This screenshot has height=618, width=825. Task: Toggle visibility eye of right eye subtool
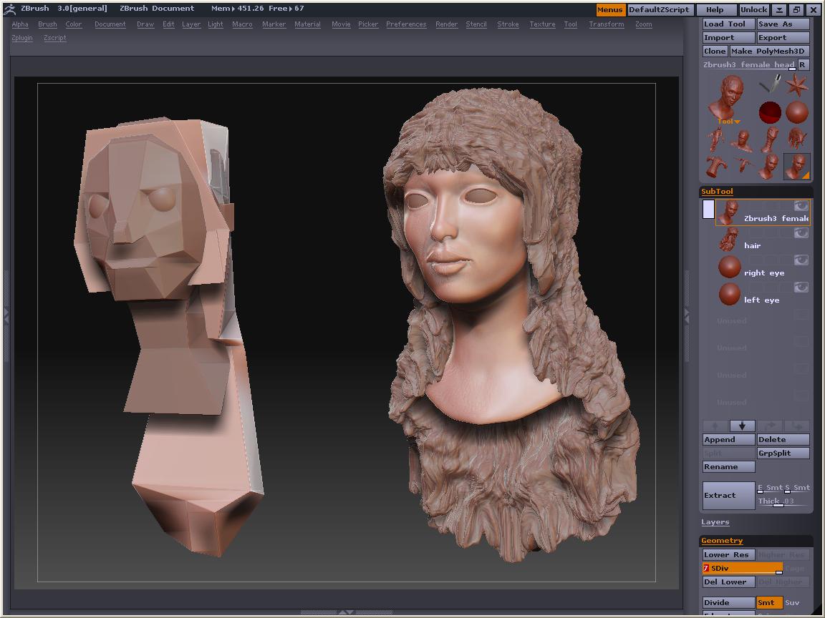801,260
